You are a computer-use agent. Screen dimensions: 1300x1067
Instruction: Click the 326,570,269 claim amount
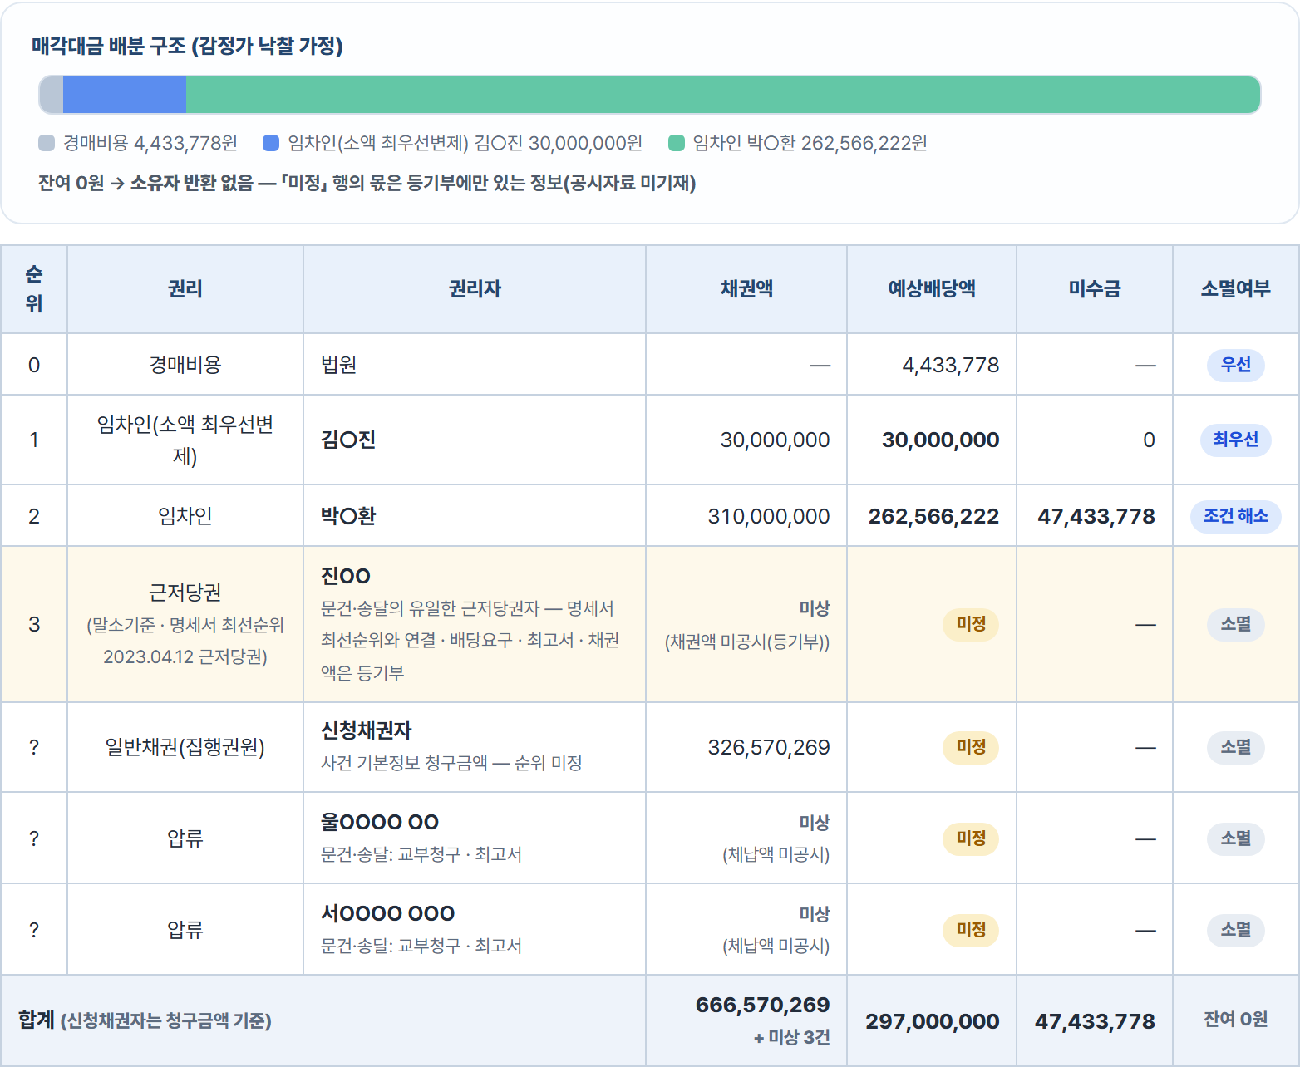769,747
